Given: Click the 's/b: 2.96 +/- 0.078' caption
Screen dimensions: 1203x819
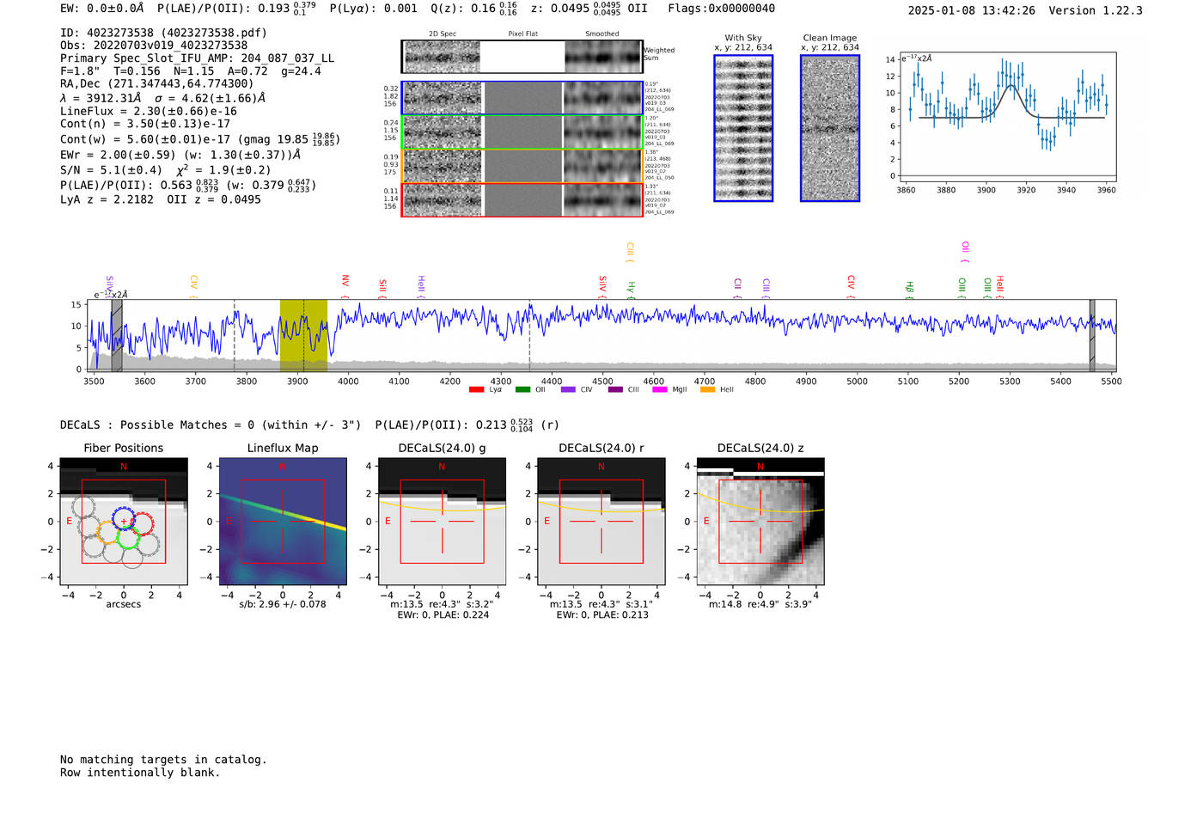Looking at the screenshot, I should pos(283,604).
